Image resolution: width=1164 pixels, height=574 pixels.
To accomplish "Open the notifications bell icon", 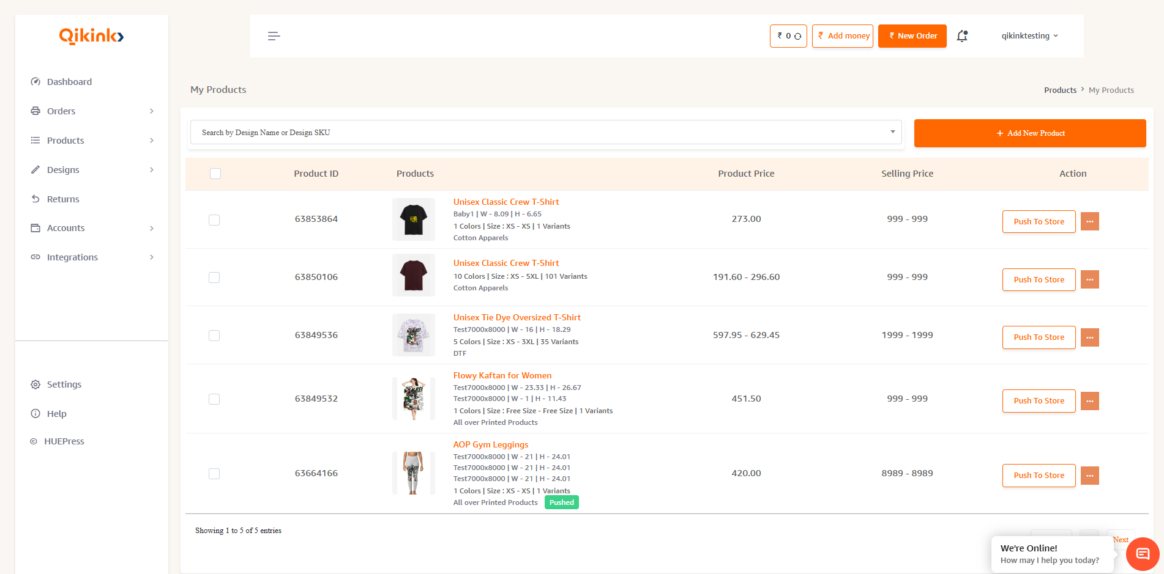I will [962, 36].
